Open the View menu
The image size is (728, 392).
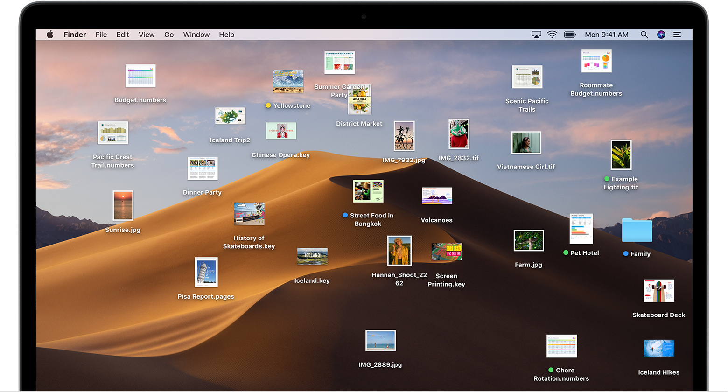[x=147, y=35]
